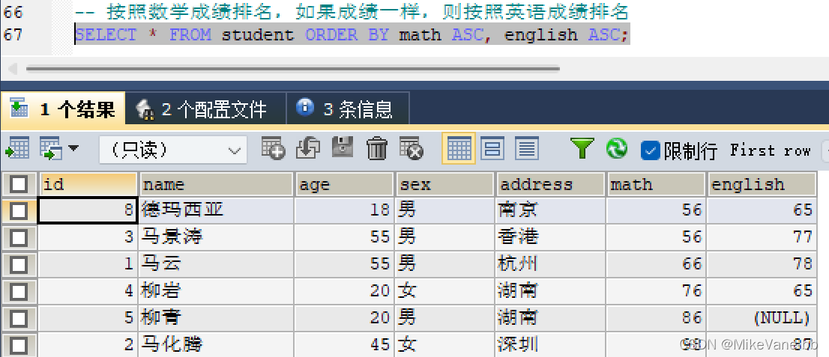Sort by the math column header
Screen dimensions: 829x357
656,184
